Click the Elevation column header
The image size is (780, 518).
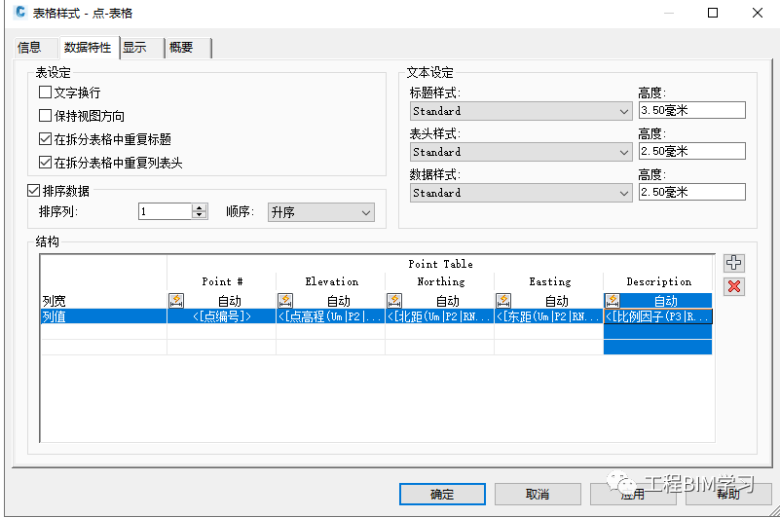point(331,281)
